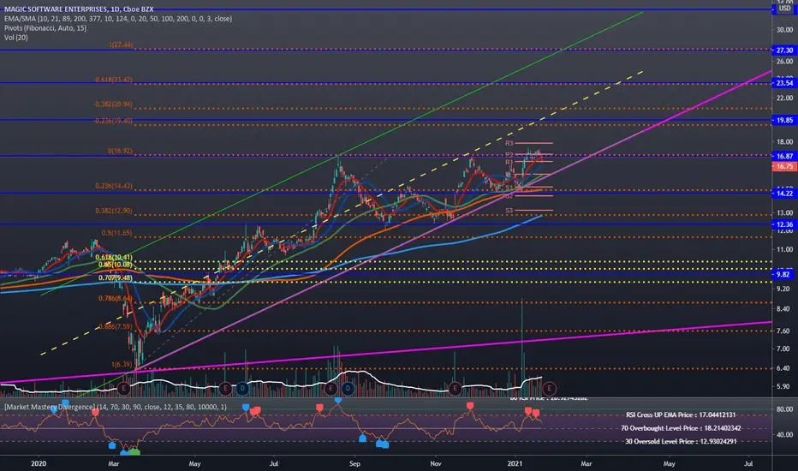This screenshot has width=798, height=471.
Task: Click the 19.85 price label
Action: pos(784,120)
